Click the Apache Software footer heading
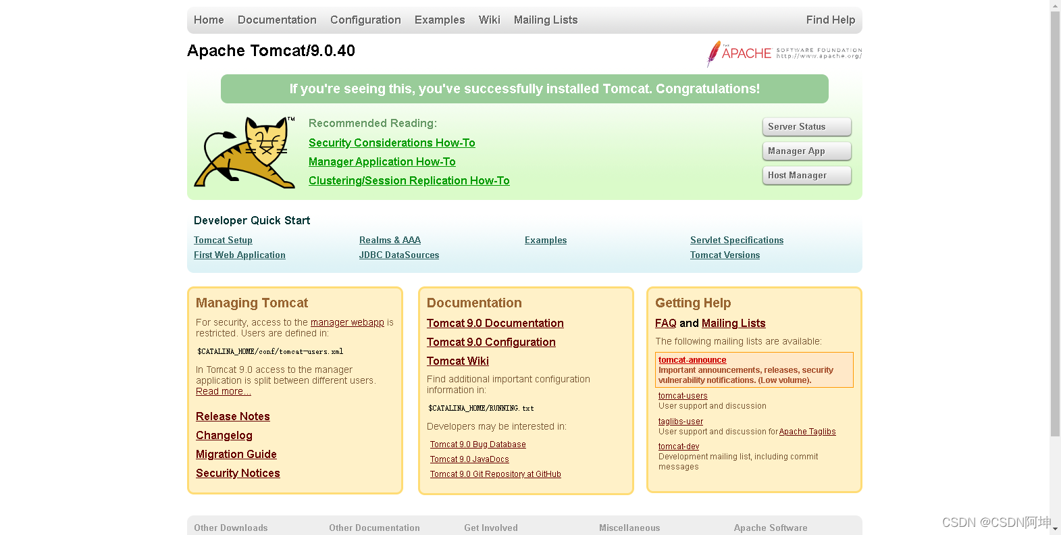 pyautogui.click(x=771, y=528)
